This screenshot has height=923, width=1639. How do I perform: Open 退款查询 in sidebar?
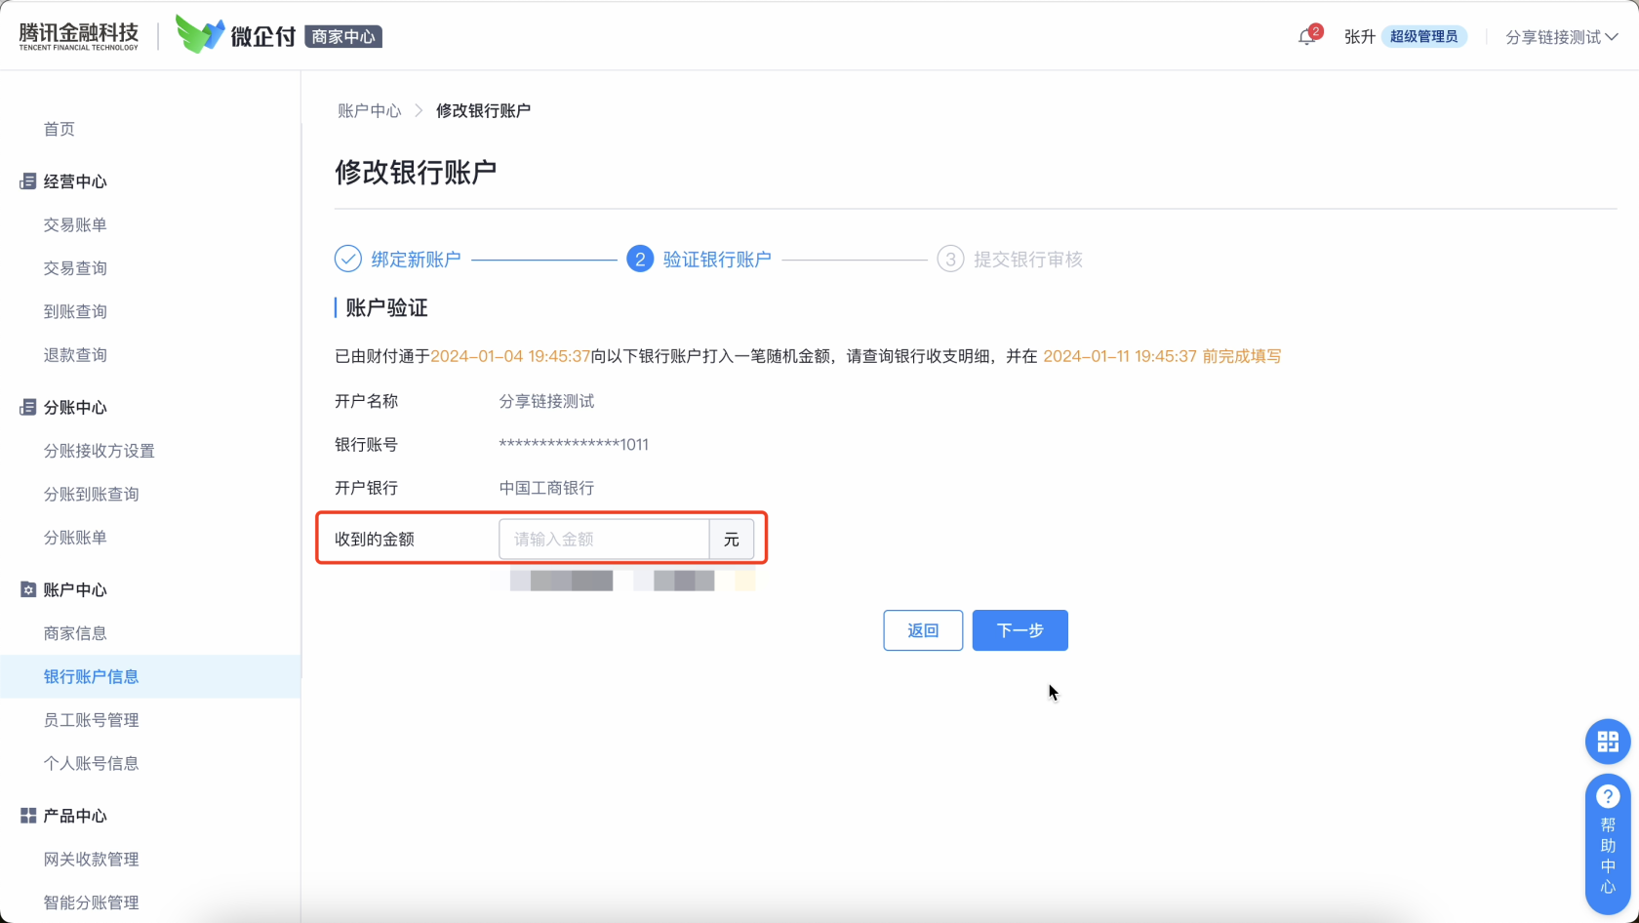tap(75, 355)
